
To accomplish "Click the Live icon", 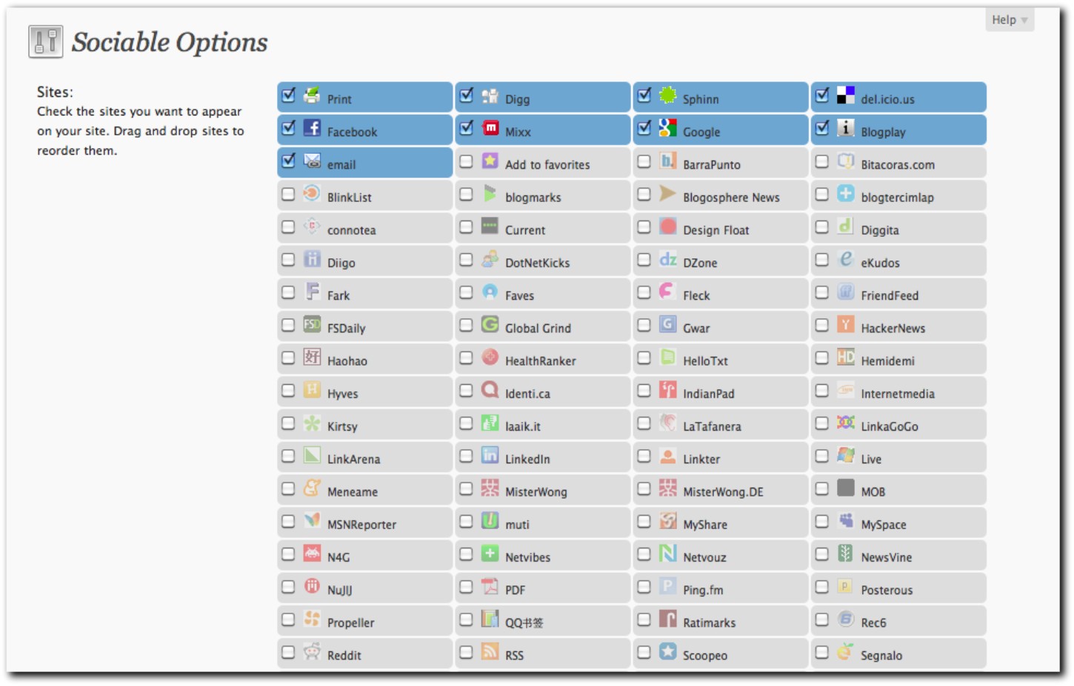I will tap(846, 455).
